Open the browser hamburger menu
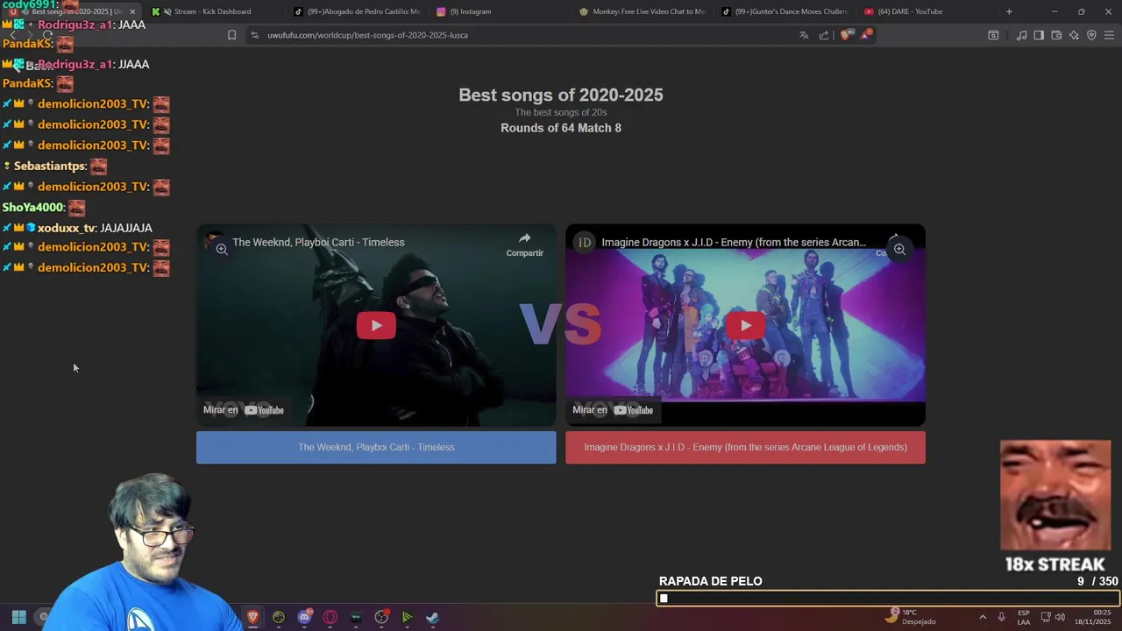 pos(1109,35)
